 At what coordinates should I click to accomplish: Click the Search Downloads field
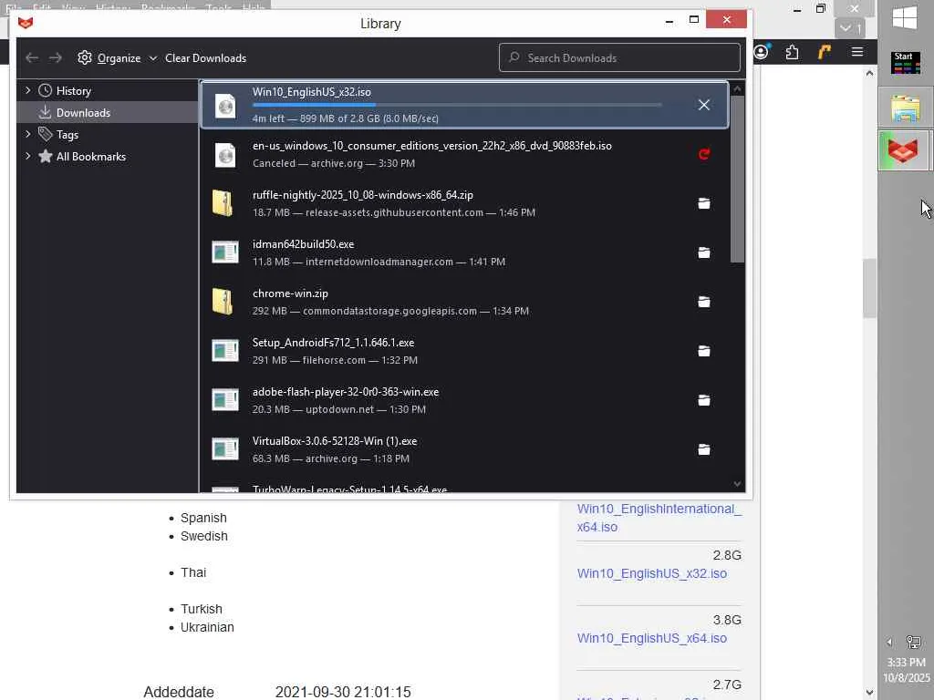click(x=619, y=57)
